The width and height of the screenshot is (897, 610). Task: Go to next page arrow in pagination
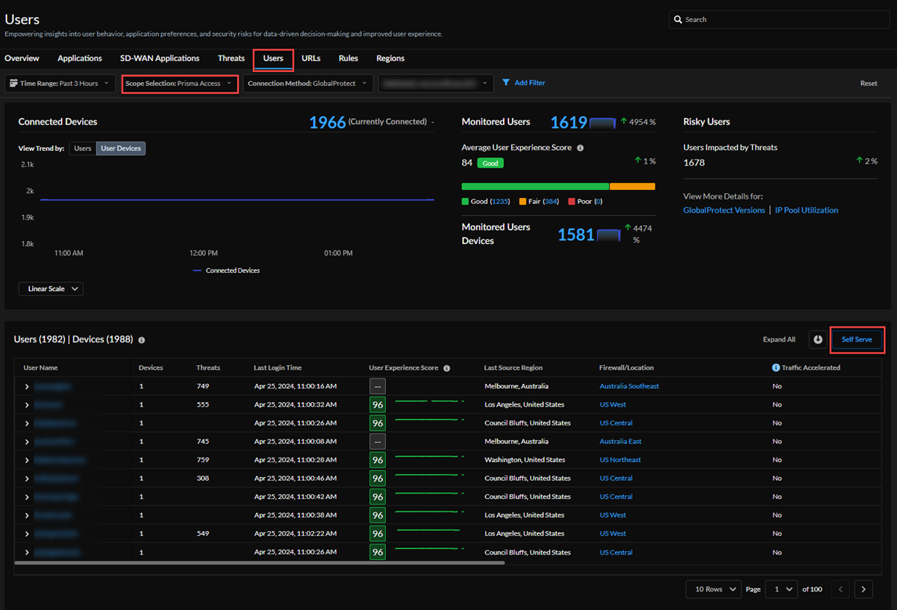(x=863, y=589)
